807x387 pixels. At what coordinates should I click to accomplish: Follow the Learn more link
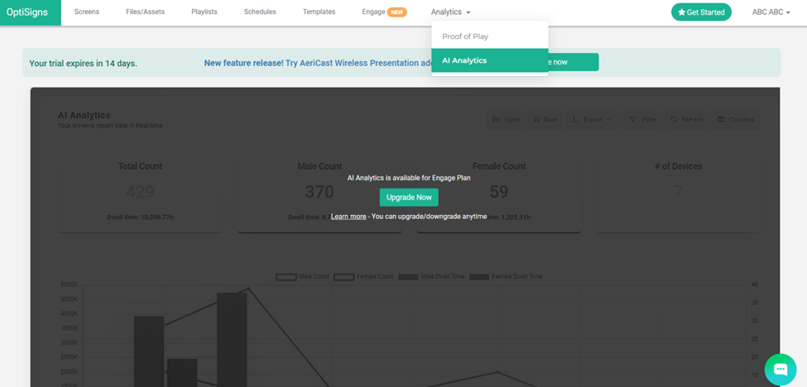tap(348, 217)
